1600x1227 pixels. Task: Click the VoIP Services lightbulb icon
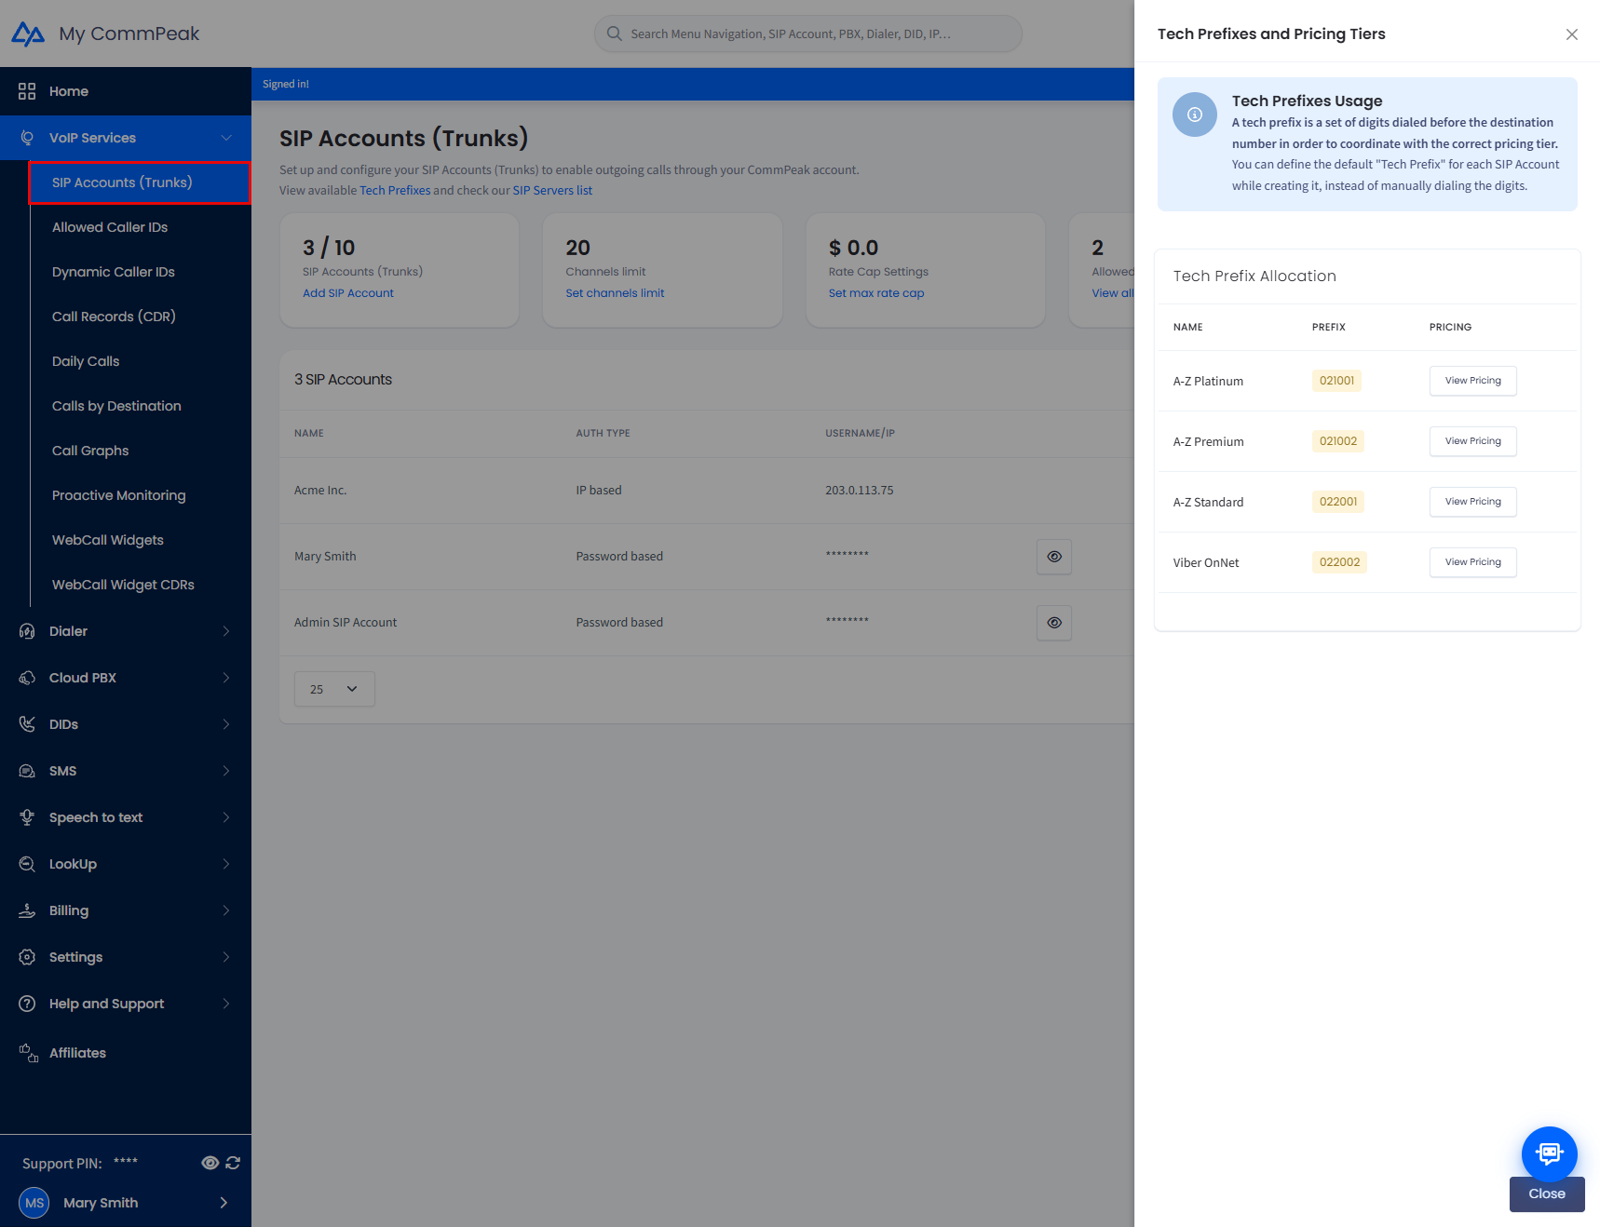(27, 138)
